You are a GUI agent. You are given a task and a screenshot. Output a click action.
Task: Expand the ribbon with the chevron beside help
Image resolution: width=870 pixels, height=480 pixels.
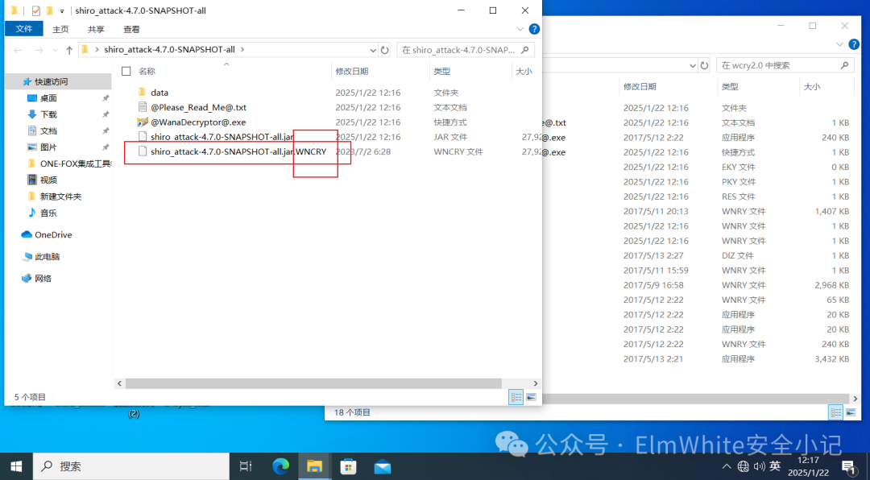(520, 29)
